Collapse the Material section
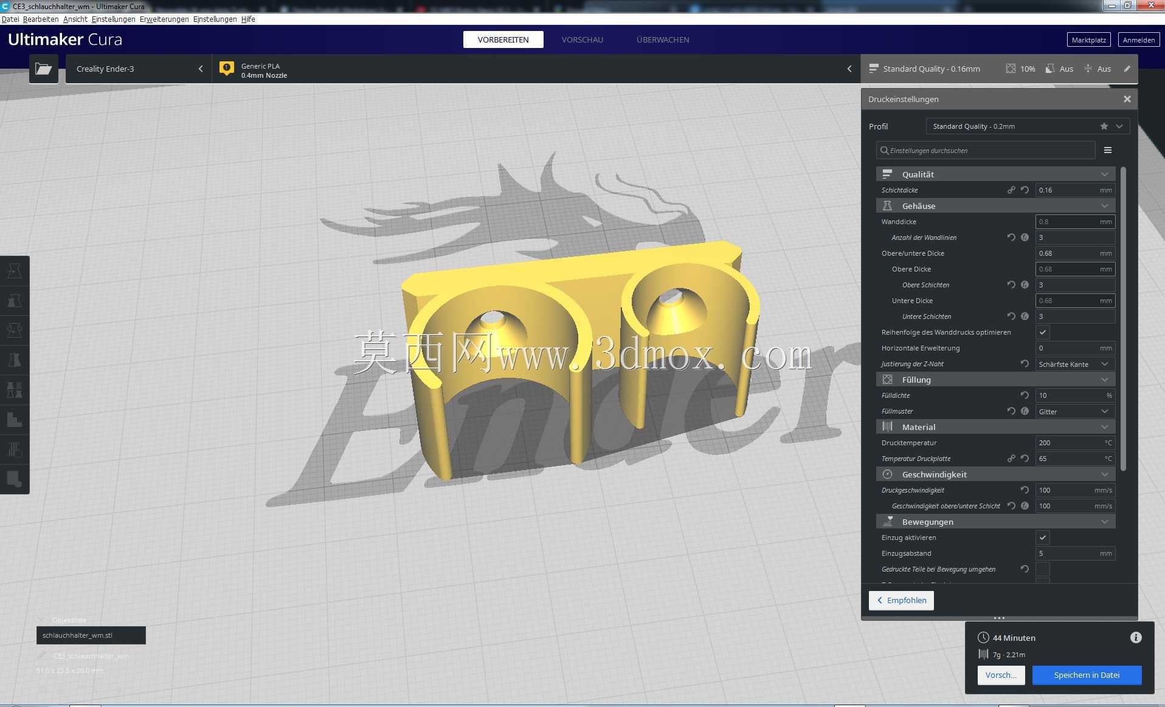This screenshot has height=707, width=1165. pos(995,427)
